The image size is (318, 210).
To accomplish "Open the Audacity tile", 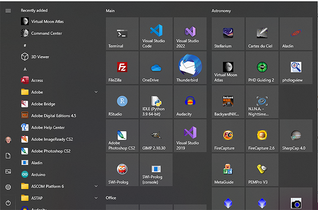I will click(190, 102).
